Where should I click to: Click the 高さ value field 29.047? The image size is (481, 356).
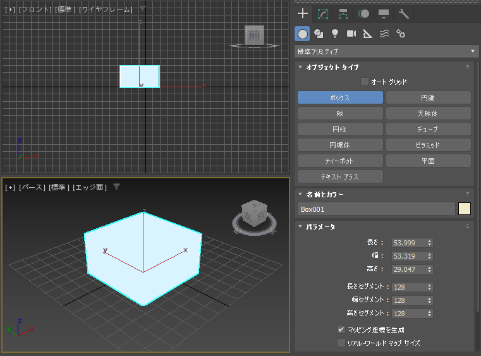(408, 269)
